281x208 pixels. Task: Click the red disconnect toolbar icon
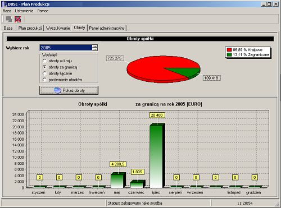18,19
